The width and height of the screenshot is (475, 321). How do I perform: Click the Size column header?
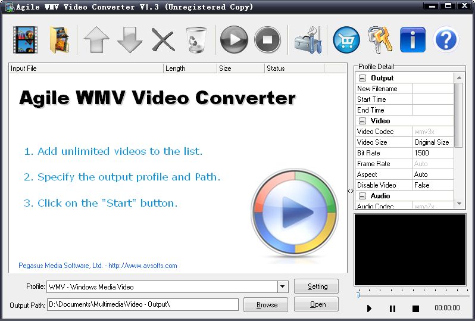(241, 68)
